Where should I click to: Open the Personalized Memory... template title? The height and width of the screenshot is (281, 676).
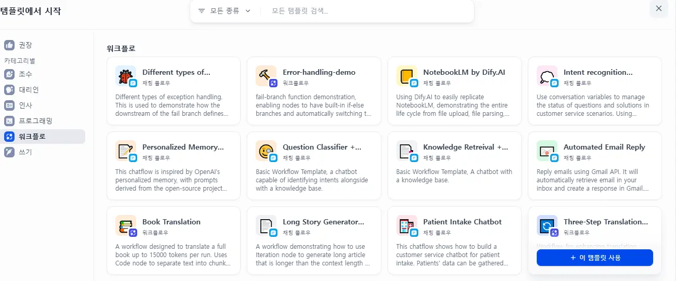pyautogui.click(x=183, y=147)
